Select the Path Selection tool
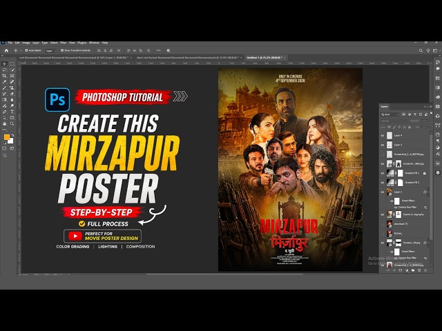Viewport: 442px width, 331px height. pyautogui.click(x=5, y=118)
